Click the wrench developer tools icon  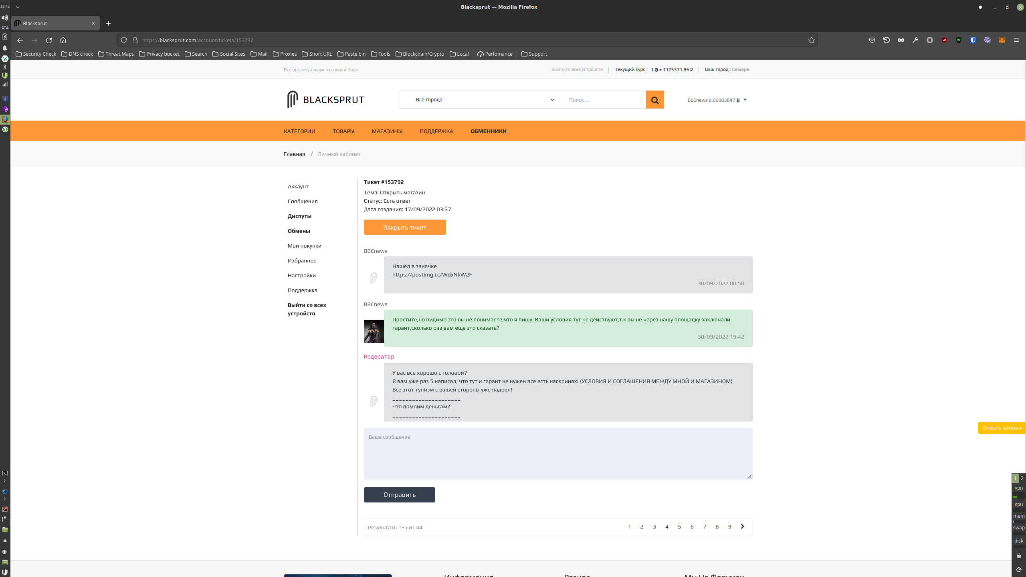tap(915, 40)
